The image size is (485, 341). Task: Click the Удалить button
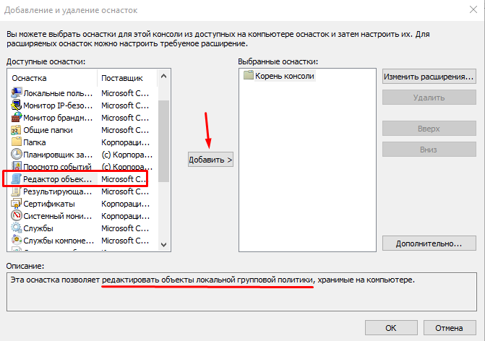coord(429,98)
